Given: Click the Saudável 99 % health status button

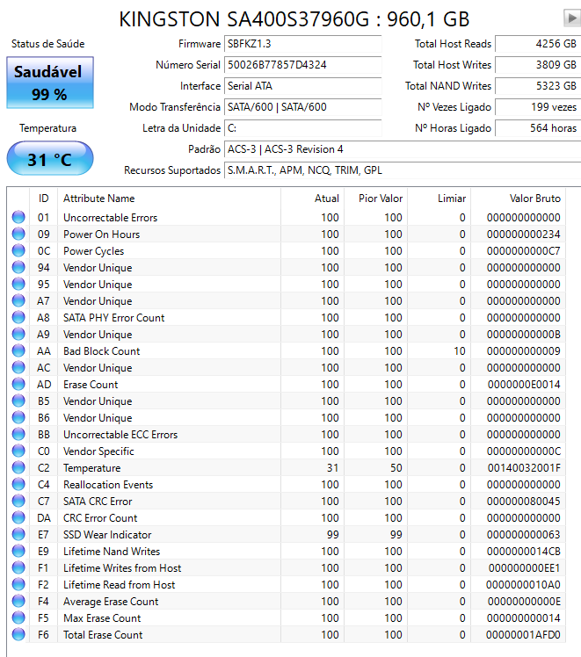Looking at the screenshot, I should click(50, 83).
